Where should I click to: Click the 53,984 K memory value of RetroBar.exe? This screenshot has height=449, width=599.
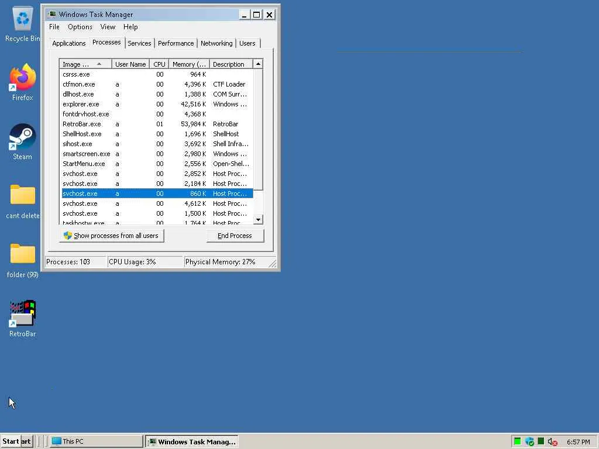pos(193,124)
